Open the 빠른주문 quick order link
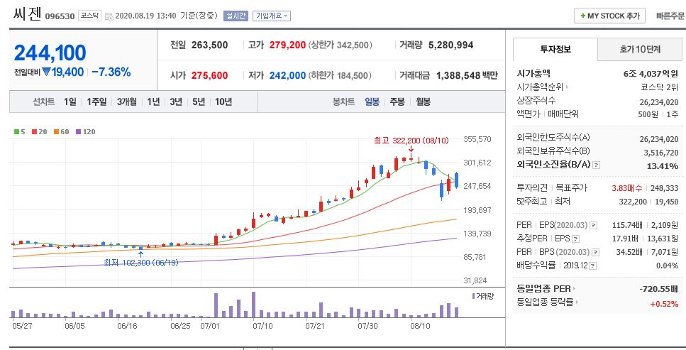The image size is (686, 350). pos(670,16)
